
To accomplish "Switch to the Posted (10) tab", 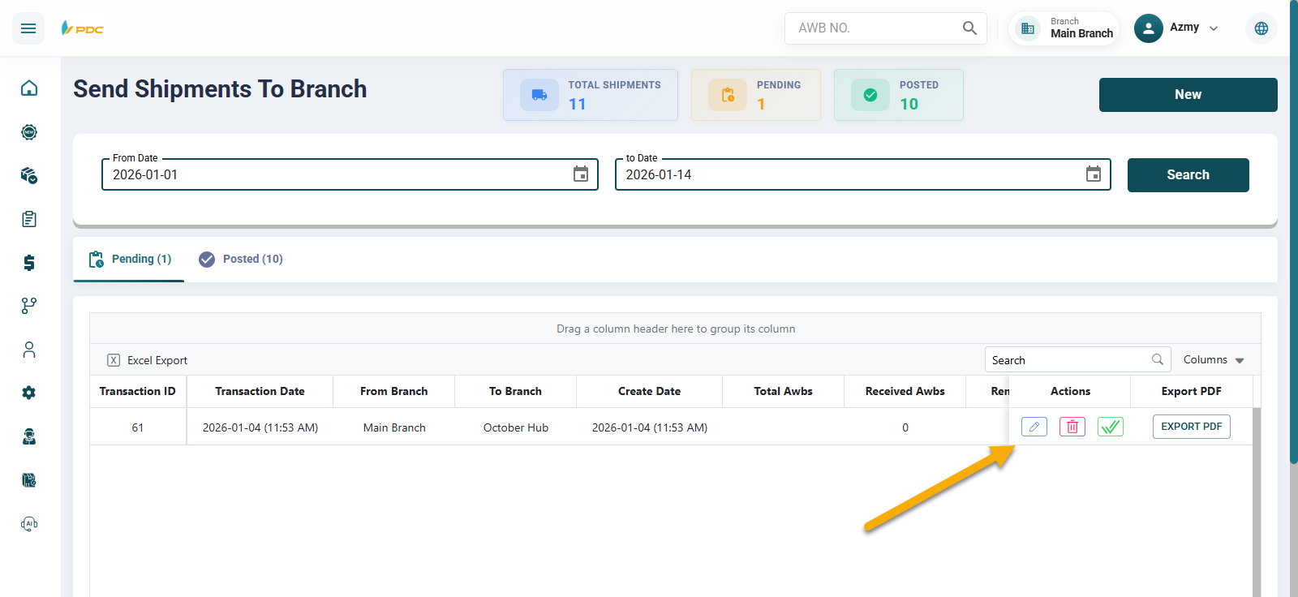I will click(241, 259).
